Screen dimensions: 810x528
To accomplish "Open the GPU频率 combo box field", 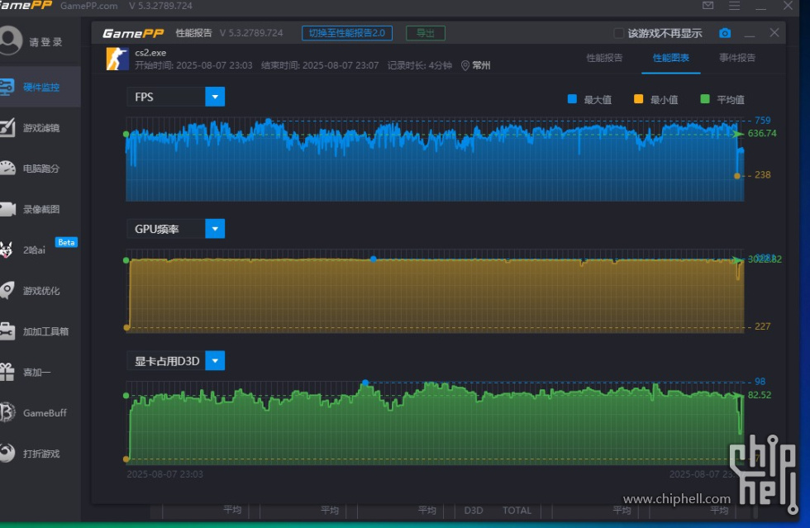I will [175, 229].
